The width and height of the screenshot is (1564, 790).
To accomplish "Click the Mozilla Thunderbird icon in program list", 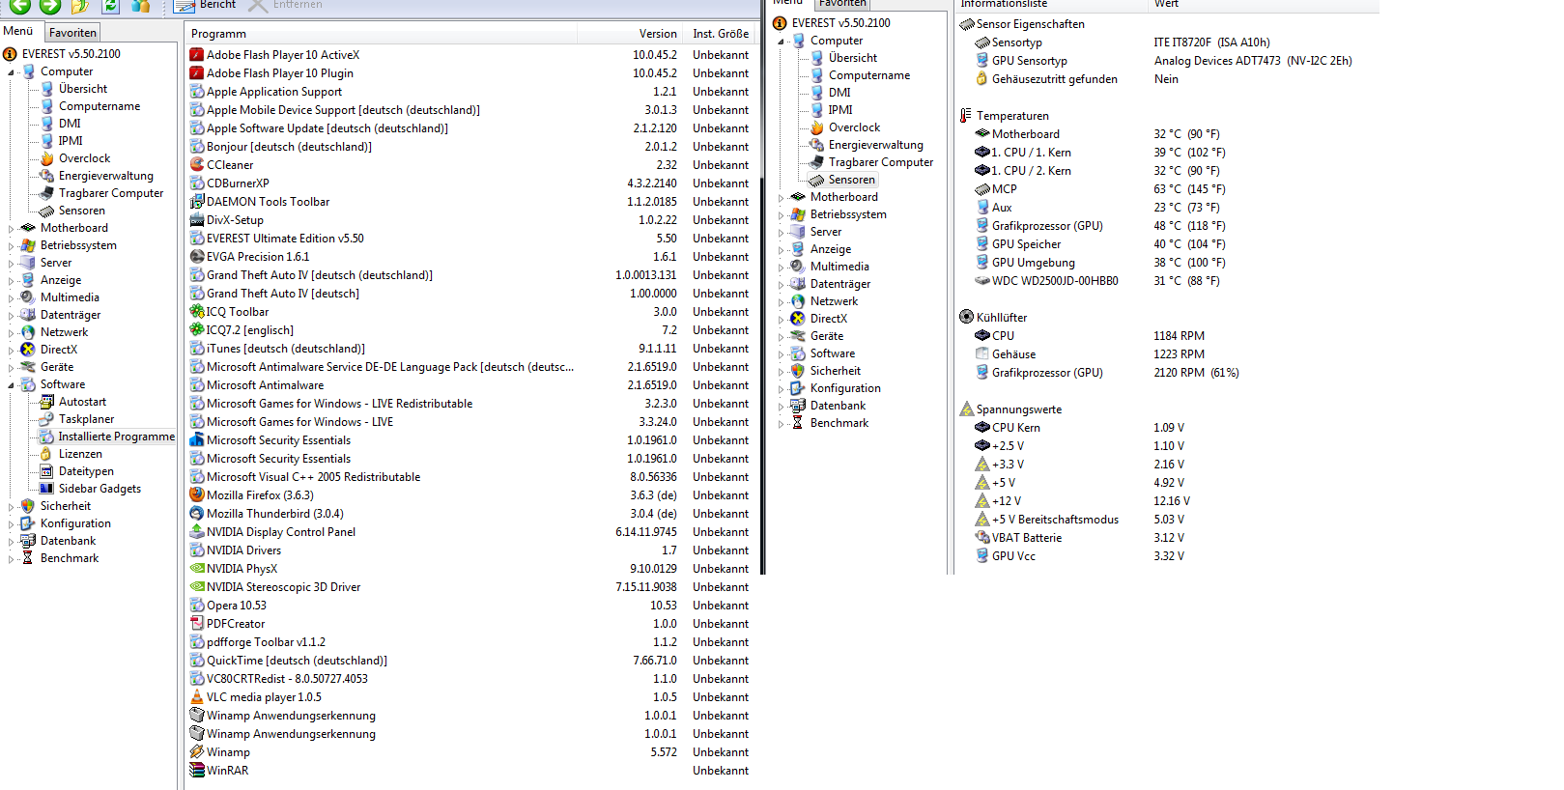I will [x=197, y=514].
